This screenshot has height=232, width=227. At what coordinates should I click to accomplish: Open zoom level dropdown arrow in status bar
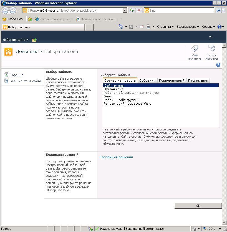(x=220, y=229)
